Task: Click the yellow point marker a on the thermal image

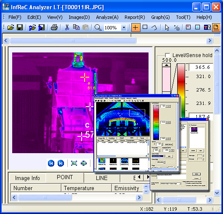Action: tap(85, 77)
